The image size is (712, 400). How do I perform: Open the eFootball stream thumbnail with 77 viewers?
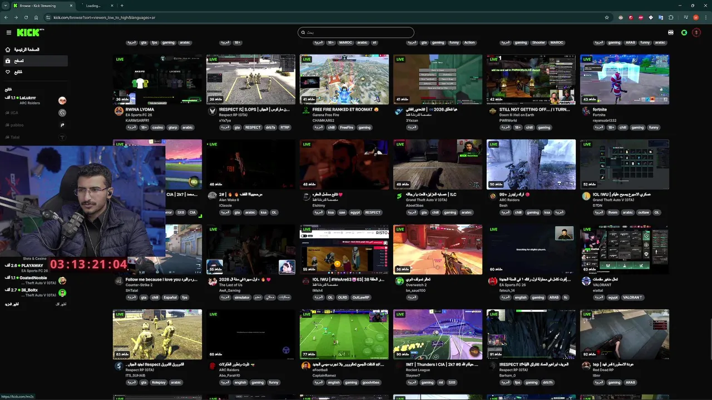[x=344, y=334]
